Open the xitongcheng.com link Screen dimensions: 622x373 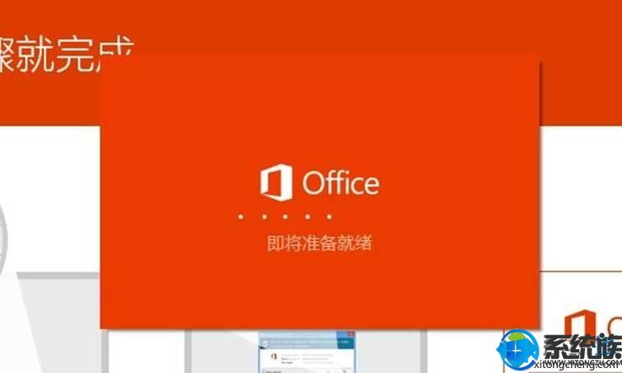tap(577, 365)
